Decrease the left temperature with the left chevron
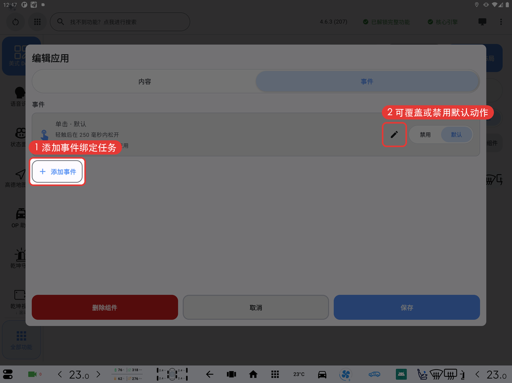512x383 pixels. click(60, 374)
